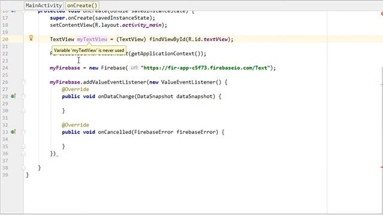The height and width of the screenshot is (215, 383).
Task: Click the override gutter icon on line 33
Action: (x=13, y=132)
